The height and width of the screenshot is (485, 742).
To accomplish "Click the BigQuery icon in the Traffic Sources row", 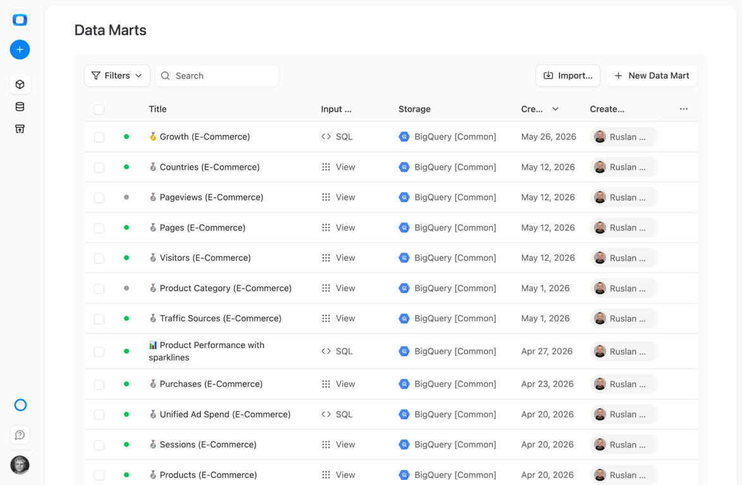I will point(404,318).
